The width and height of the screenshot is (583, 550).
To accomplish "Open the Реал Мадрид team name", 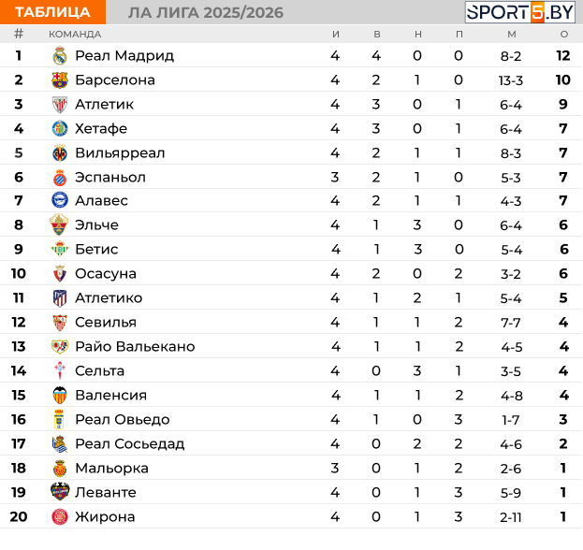I will tap(124, 56).
